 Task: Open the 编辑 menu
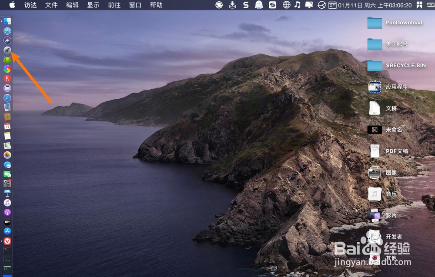[72, 5]
